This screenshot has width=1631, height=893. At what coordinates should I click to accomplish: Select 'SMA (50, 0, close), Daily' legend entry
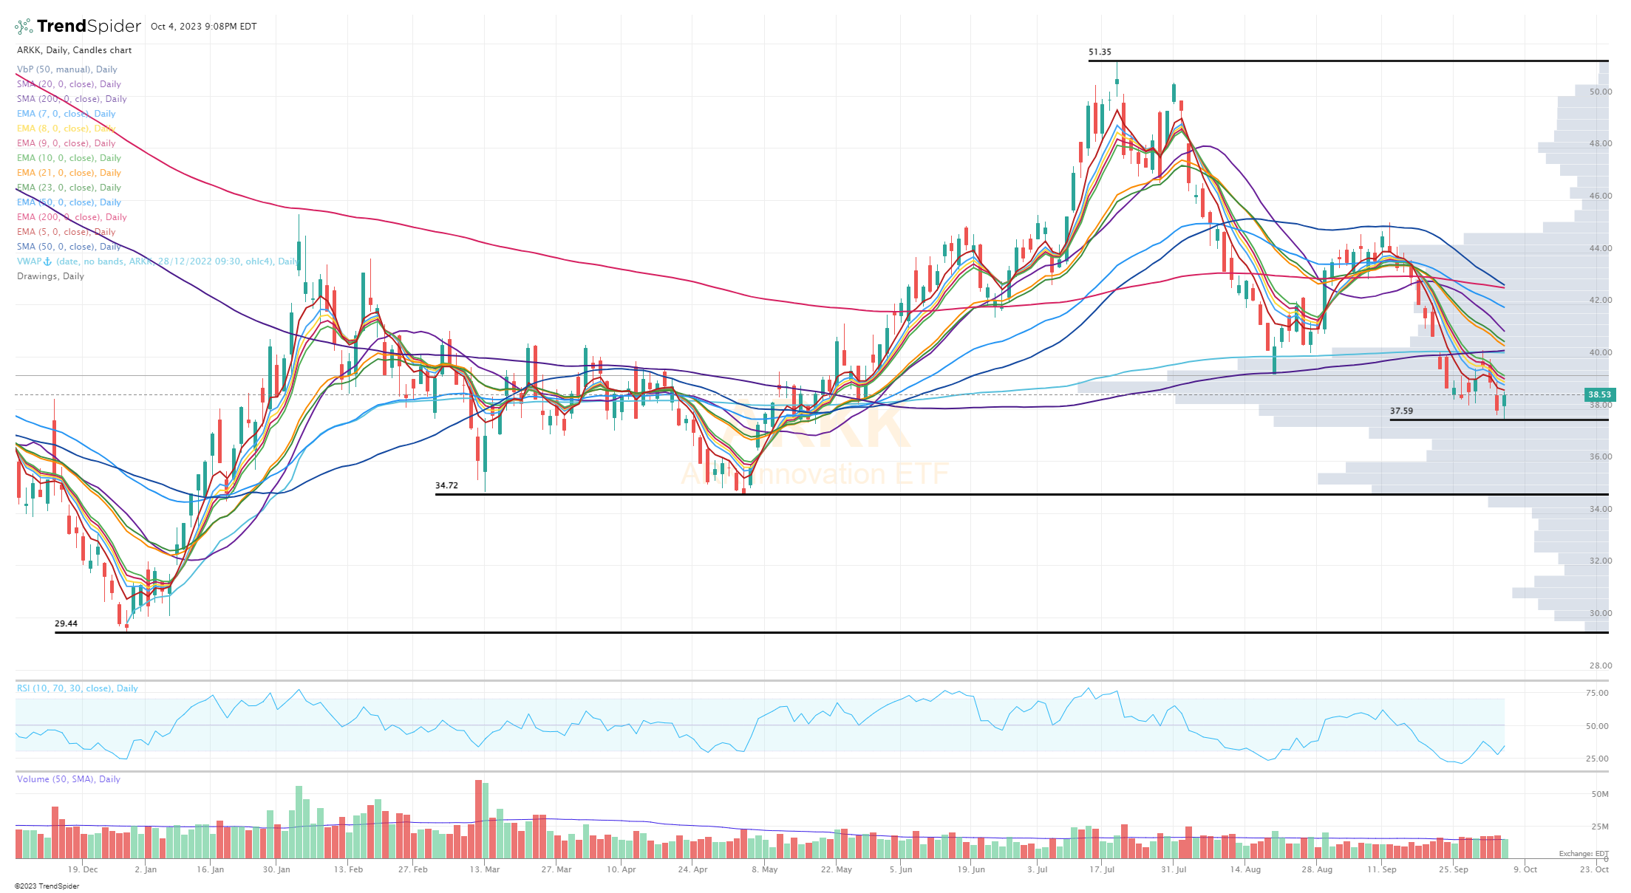click(69, 247)
